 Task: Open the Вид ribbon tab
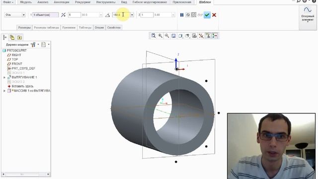tap(124, 2)
